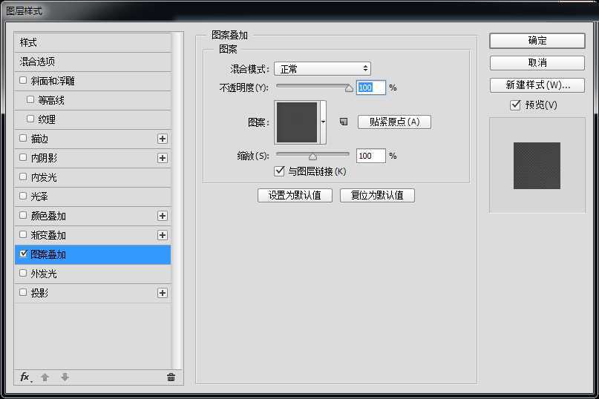Select 混合选项 in the styles list
This screenshot has height=399, width=599.
(38, 62)
